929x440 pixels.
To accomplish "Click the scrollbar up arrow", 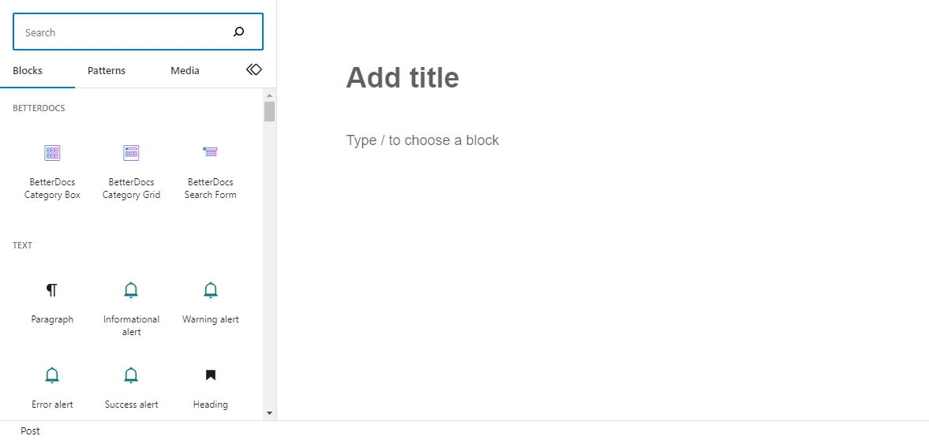I will tap(269, 95).
